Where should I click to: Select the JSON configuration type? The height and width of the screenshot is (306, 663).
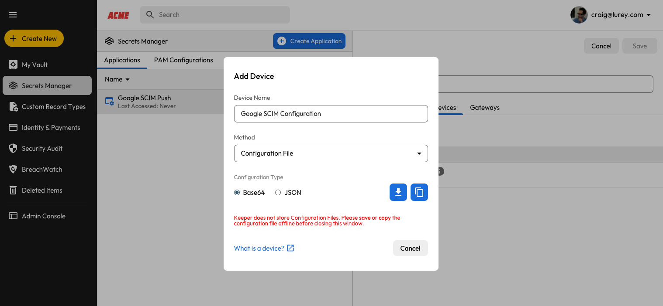click(278, 193)
